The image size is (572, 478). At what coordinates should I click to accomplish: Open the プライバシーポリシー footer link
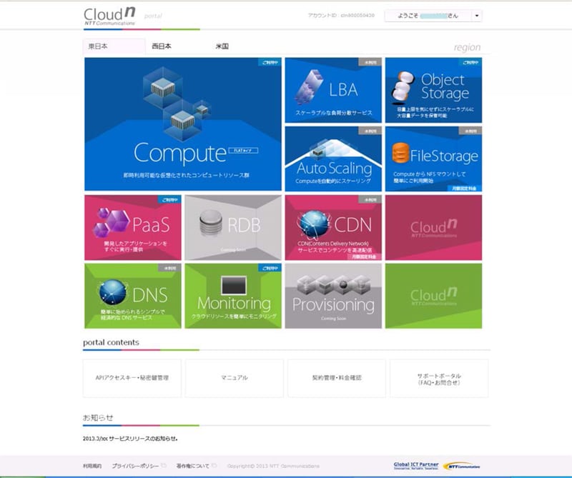(135, 466)
